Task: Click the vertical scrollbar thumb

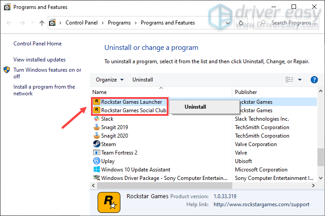Action: 321,157
